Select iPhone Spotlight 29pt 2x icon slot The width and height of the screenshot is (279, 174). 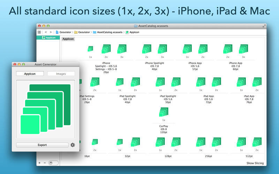pyautogui.click(x=106, y=49)
